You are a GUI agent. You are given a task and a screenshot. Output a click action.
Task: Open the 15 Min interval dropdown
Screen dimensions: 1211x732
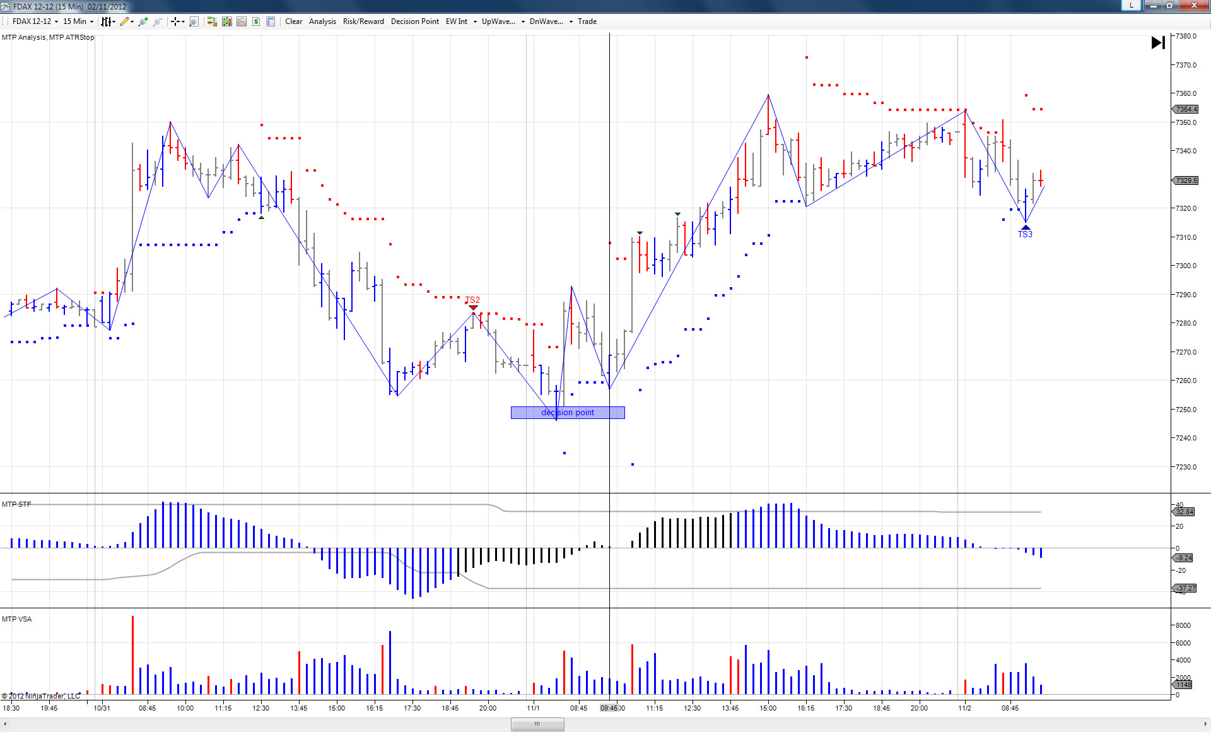pos(78,21)
